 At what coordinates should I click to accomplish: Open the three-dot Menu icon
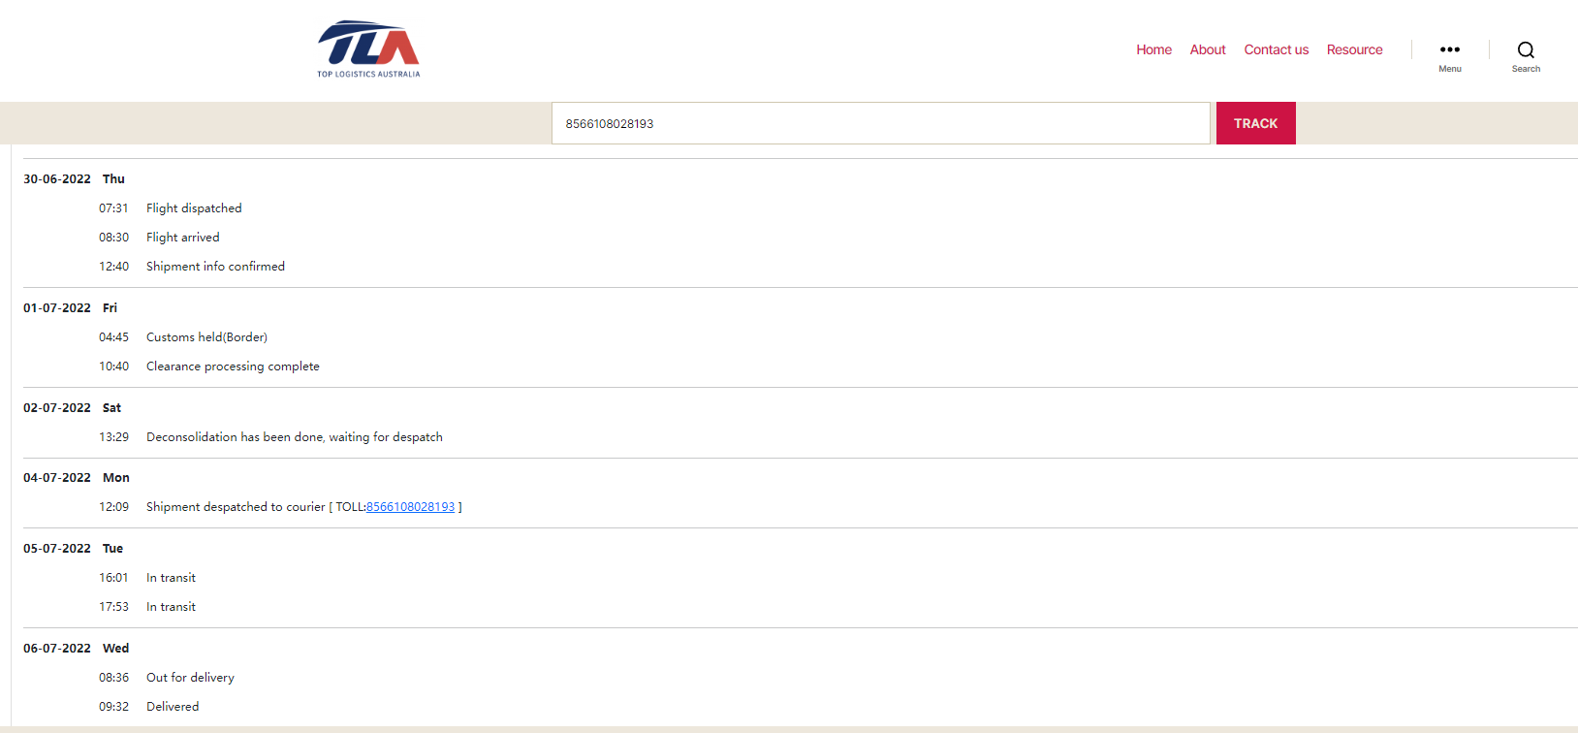pyautogui.click(x=1449, y=55)
